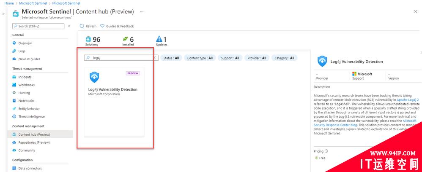The height and width of the screenshot is (172, 422).
Task: Select the Entity behavior icon
Action: 14,109
